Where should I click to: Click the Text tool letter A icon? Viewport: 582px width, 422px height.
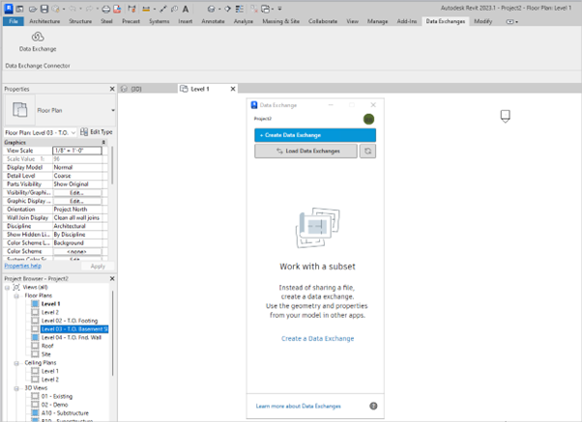tap(186, 9)
